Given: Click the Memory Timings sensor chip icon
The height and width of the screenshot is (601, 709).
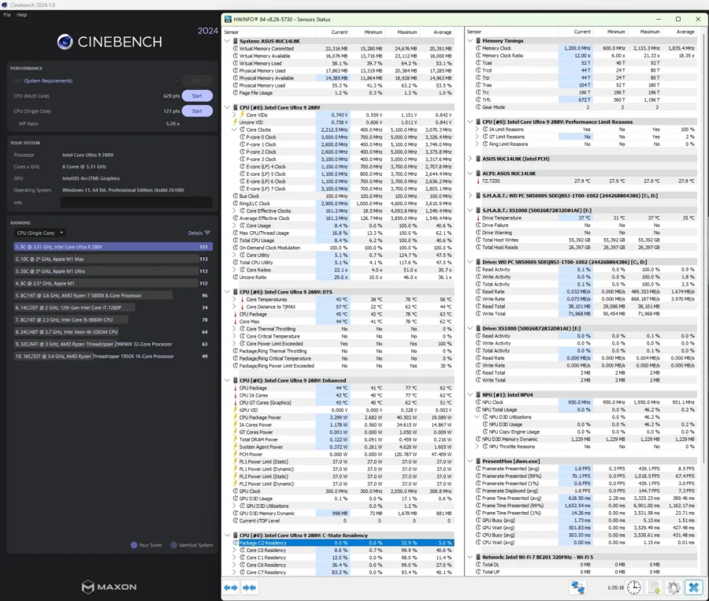Looking at the screenshot, I should [x=478, y=41].
